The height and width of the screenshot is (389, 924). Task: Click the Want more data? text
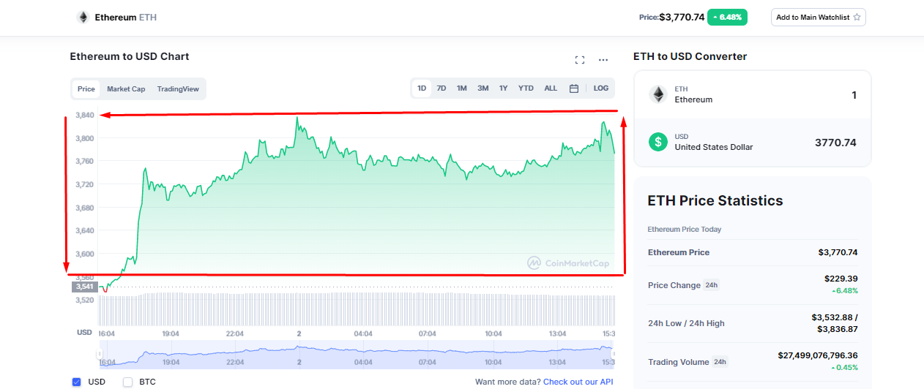pyautogui.click(x=507, y=382)
